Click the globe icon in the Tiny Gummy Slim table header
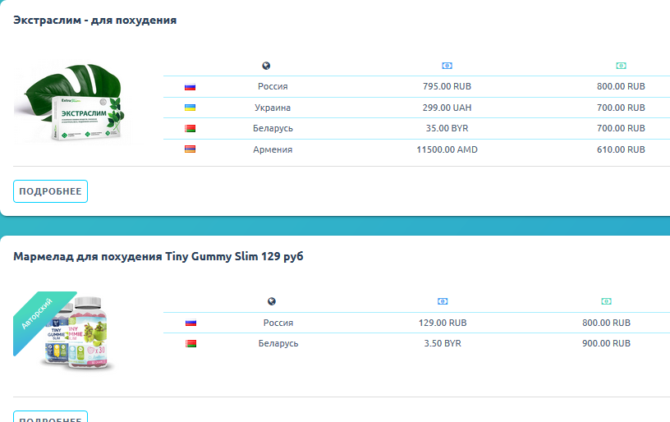Viewport: 670px width, 422px height. click(x=272, y=301)
